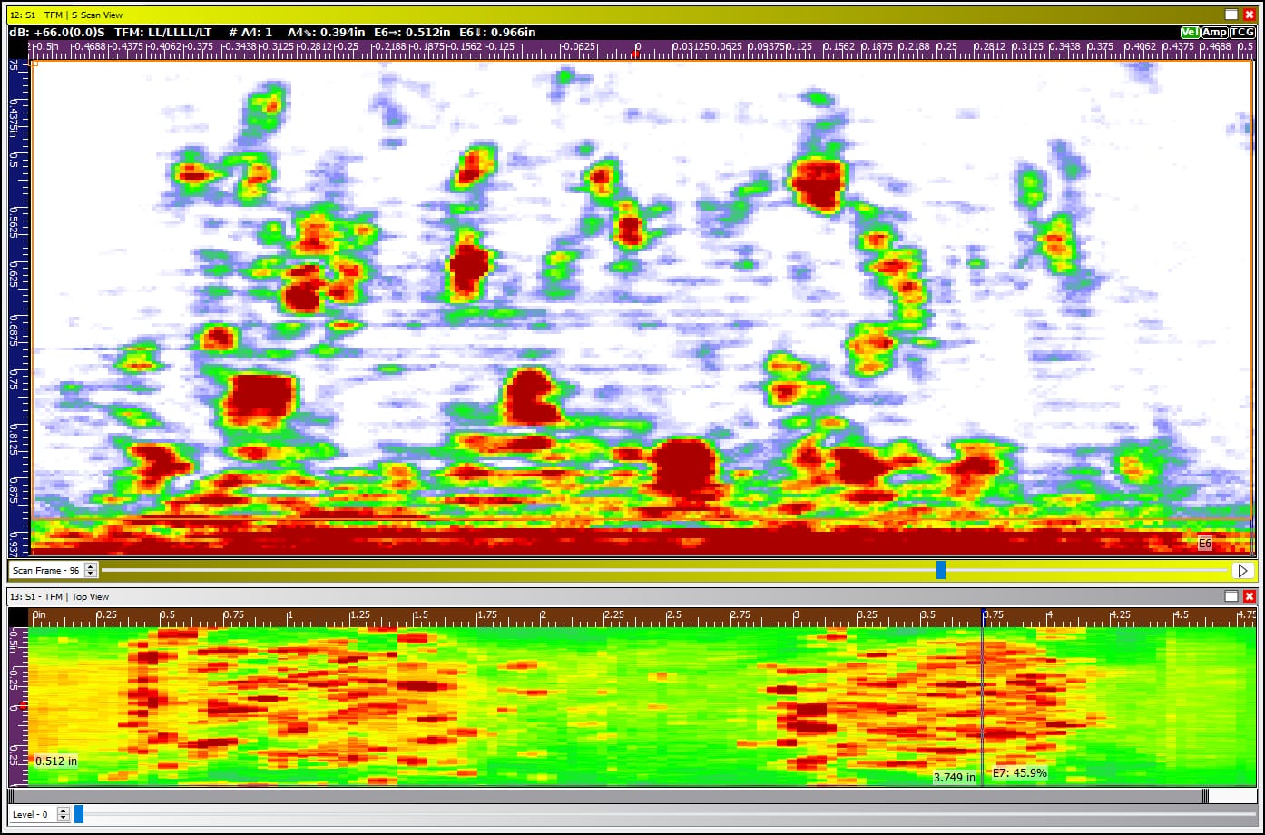Select the A4 0.394in readout

(x=326, y=32)
